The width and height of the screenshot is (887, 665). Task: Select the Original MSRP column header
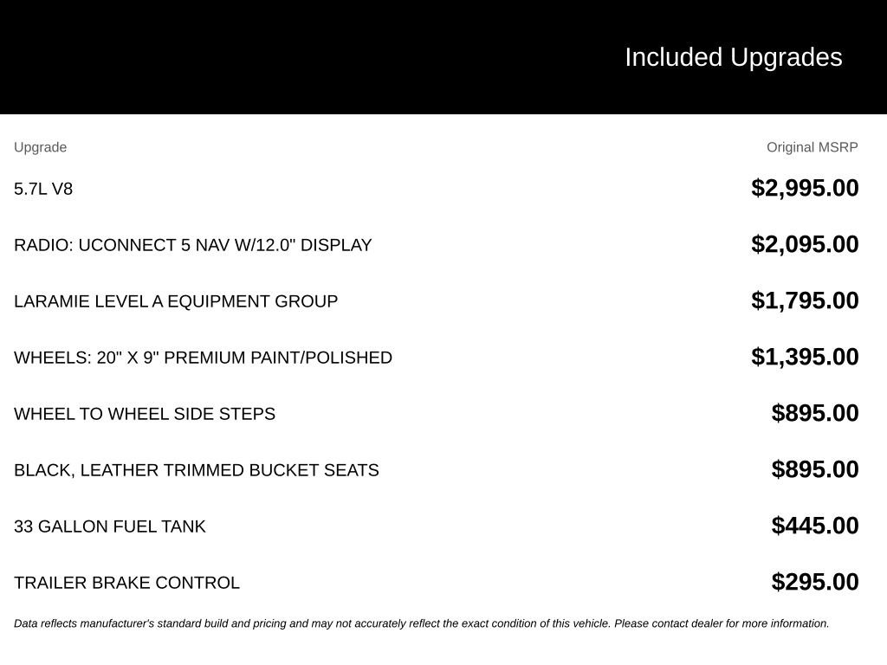(x=812, y=147)
